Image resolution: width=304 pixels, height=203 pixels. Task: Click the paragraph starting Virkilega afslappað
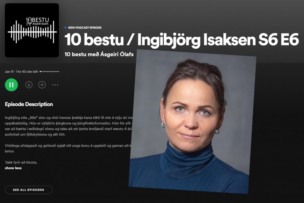click(68, 148)
